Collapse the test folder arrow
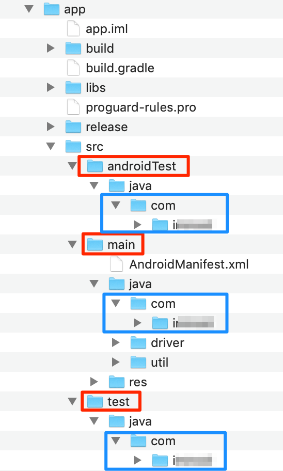 72,401
